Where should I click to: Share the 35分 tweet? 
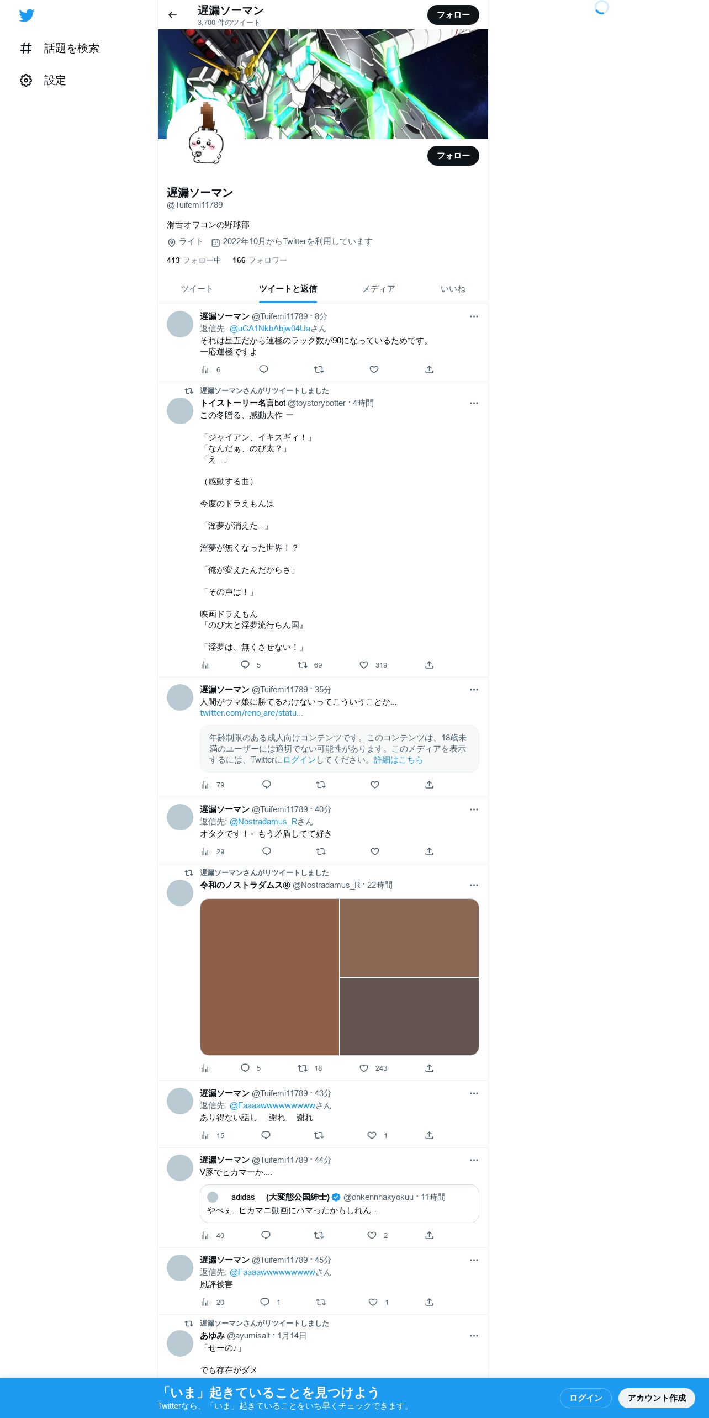(429, 785)
